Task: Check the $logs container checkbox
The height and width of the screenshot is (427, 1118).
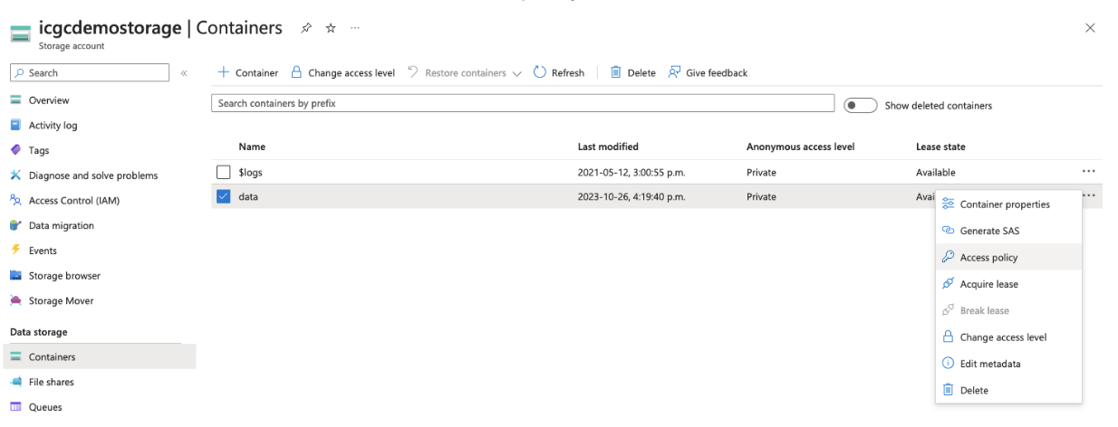Action: 224,172
